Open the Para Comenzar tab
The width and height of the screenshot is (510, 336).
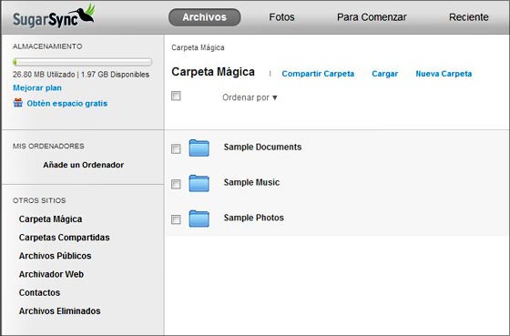tap(372, 17)
